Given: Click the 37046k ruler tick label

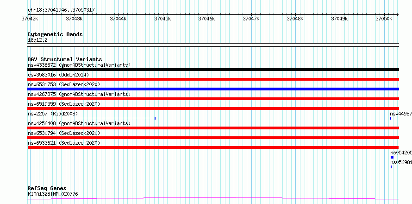Looking at the screenshot, I should point(207,19).
